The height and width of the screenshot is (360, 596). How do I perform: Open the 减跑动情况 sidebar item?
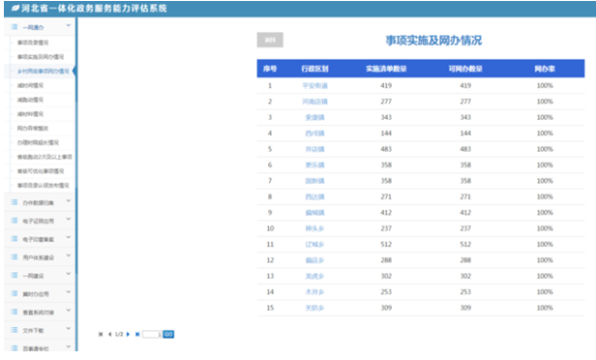(x=30, y=100)
